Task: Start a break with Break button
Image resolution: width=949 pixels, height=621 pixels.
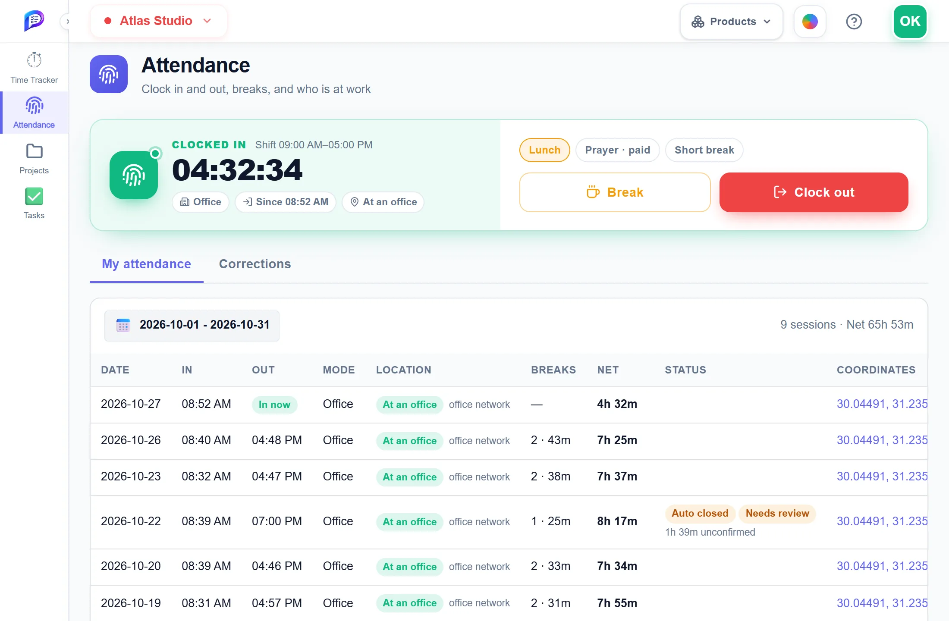Action: pyautogui.click(x=615, y=192)
